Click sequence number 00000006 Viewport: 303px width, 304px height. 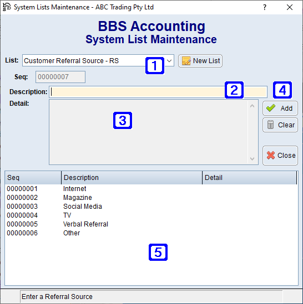click(22, 233)
